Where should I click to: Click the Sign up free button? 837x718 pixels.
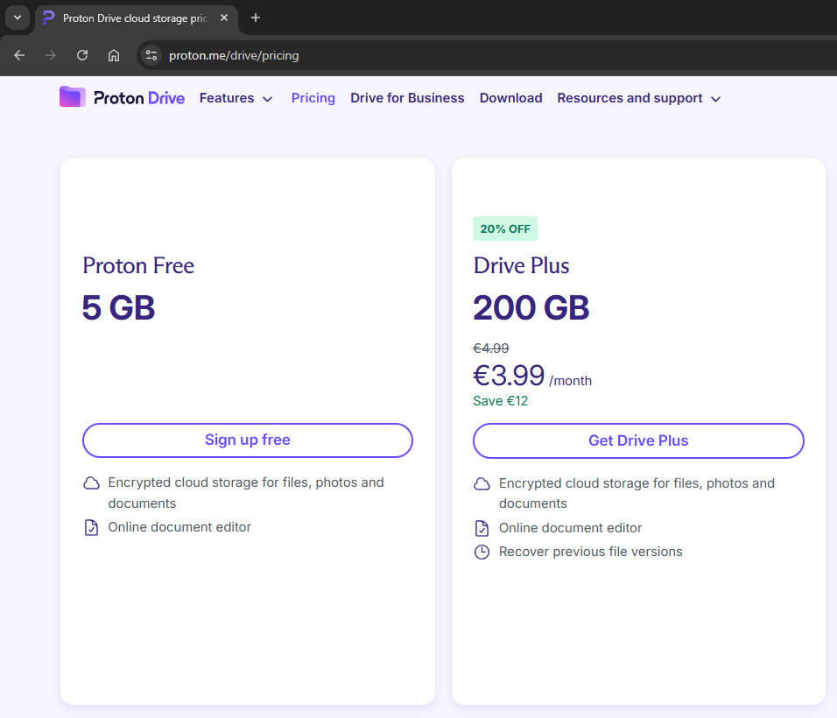(x=248, y=440)
